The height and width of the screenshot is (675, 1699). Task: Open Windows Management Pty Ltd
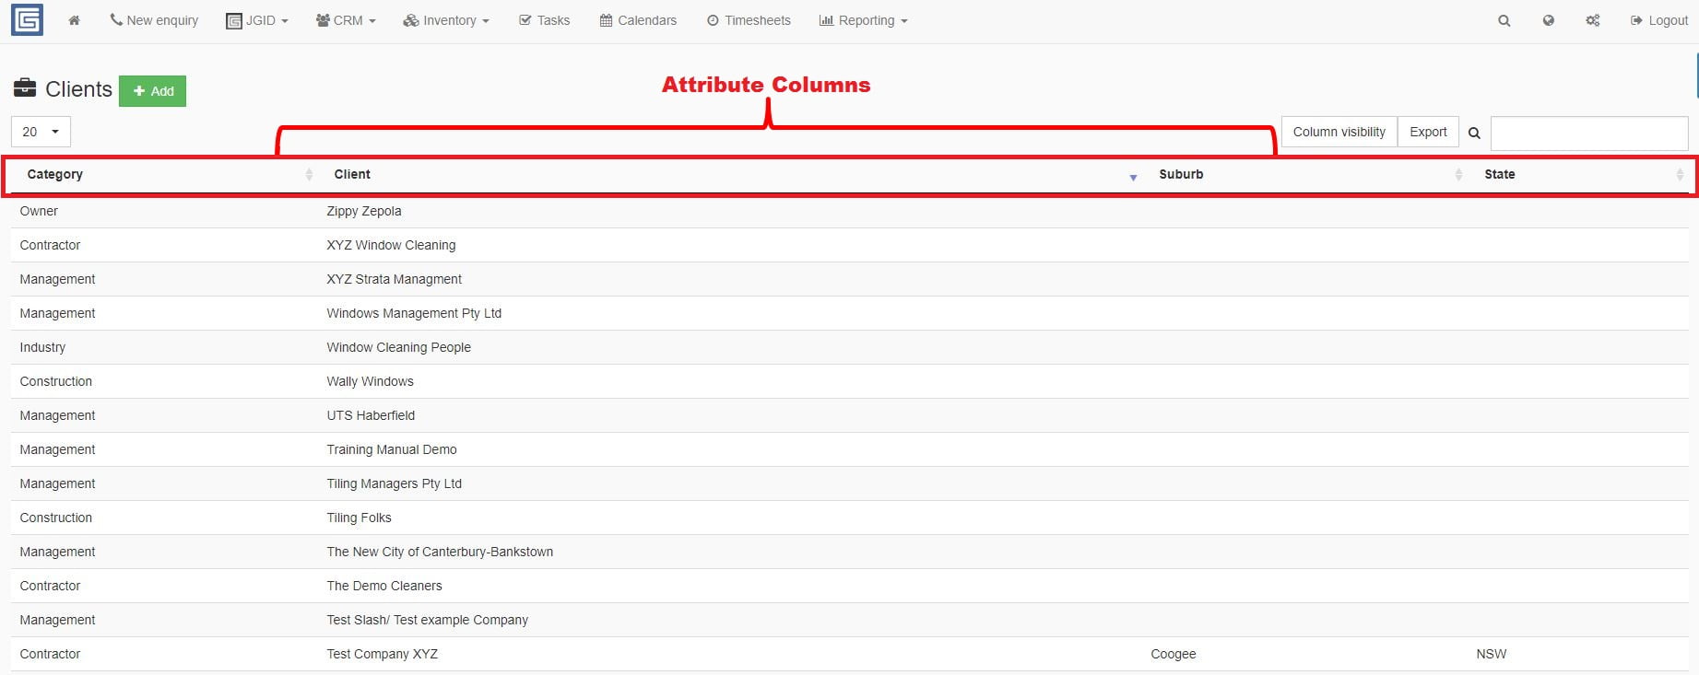414,313
